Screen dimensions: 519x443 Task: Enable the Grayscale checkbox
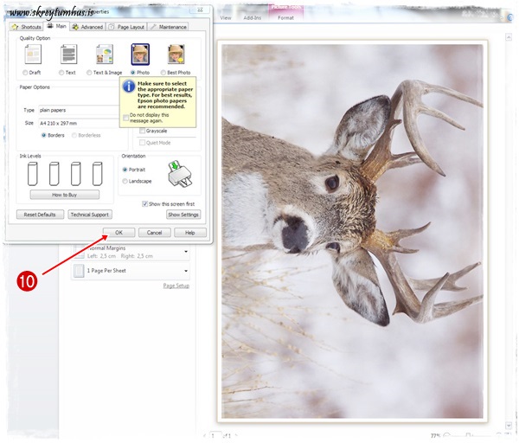tap(143, 131)
